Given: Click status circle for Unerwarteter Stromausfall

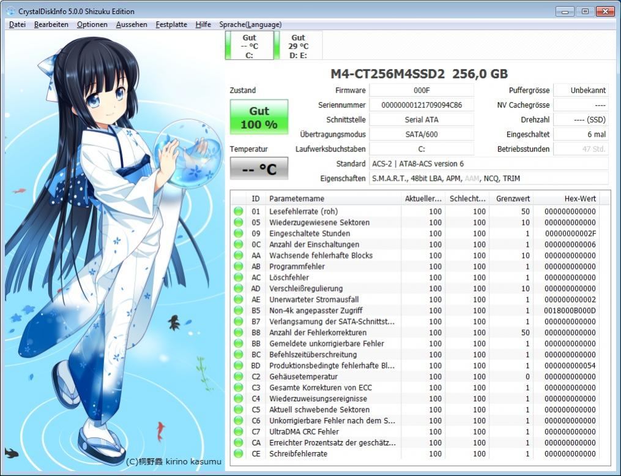Looking at the screenshot, I should [x=239, y=300].
